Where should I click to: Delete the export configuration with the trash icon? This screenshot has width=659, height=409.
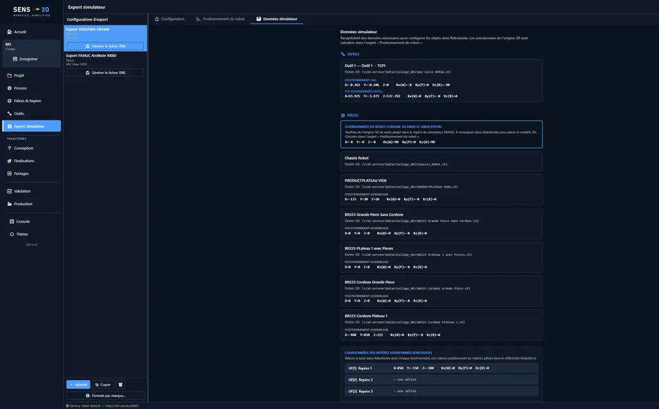click(x=120, y=385)
